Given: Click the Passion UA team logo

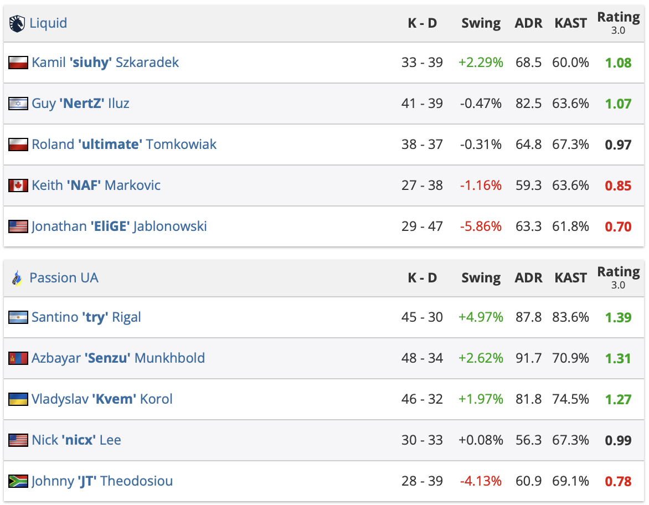Looking at the screenshot, I should pos(17,278).
